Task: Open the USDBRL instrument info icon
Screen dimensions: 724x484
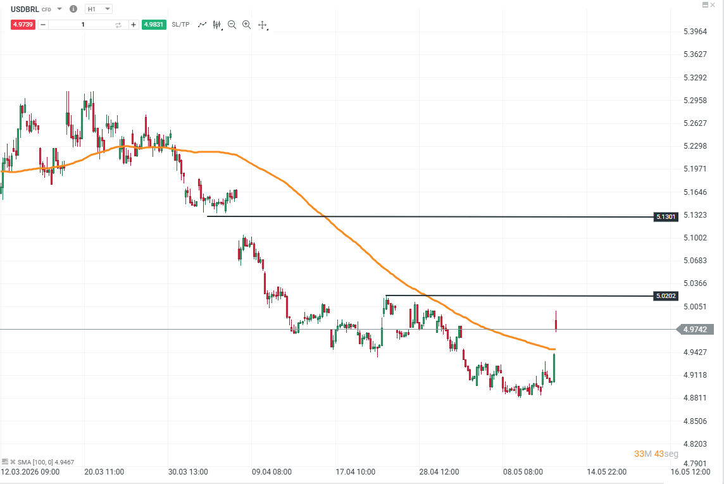Action: click(73, 9)
